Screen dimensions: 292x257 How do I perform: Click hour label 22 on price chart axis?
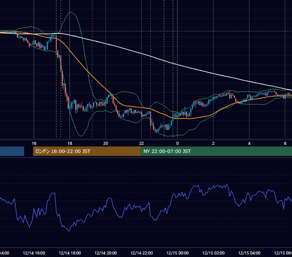tap(142, 143)
